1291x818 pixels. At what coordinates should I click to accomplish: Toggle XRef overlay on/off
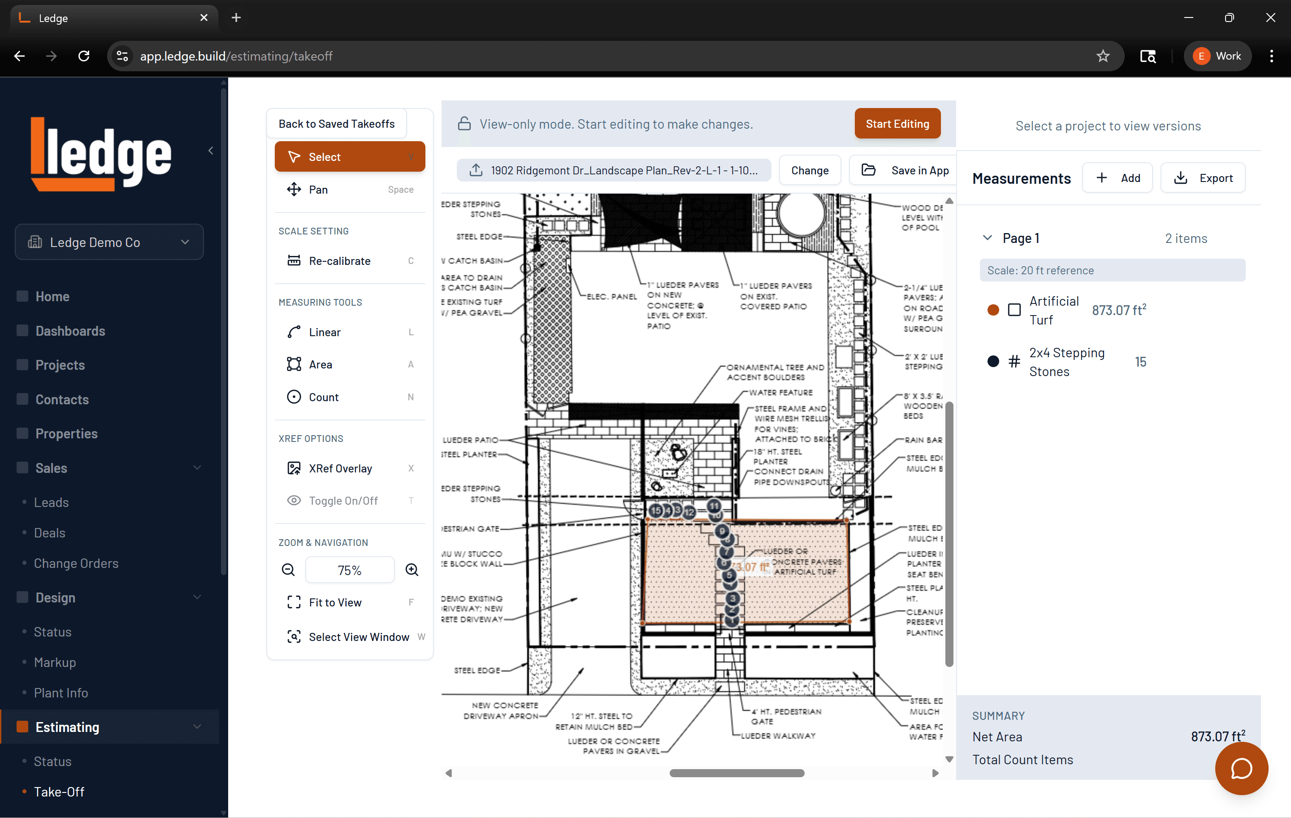[x=350, y=501]
